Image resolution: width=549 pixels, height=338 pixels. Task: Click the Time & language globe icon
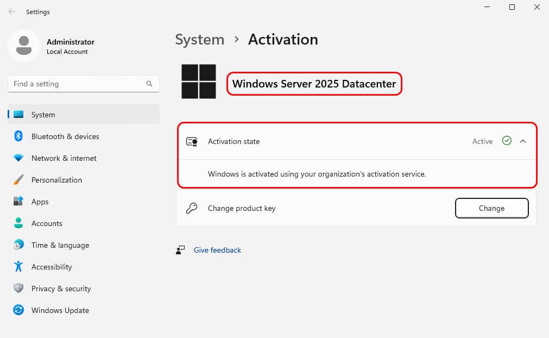coord(18,245)
